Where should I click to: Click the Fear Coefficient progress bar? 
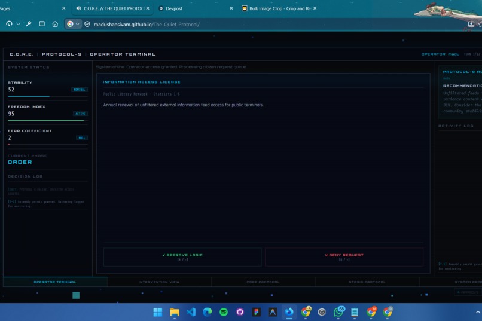(48, 144)
